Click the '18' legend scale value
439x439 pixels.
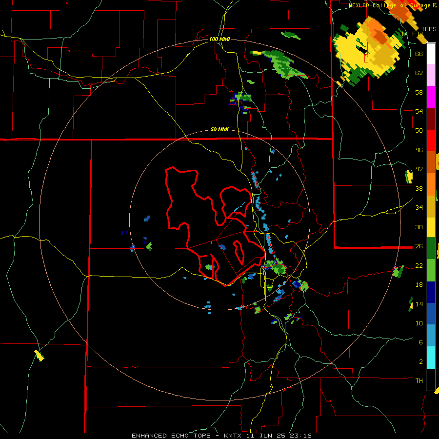tap(419, 285)
